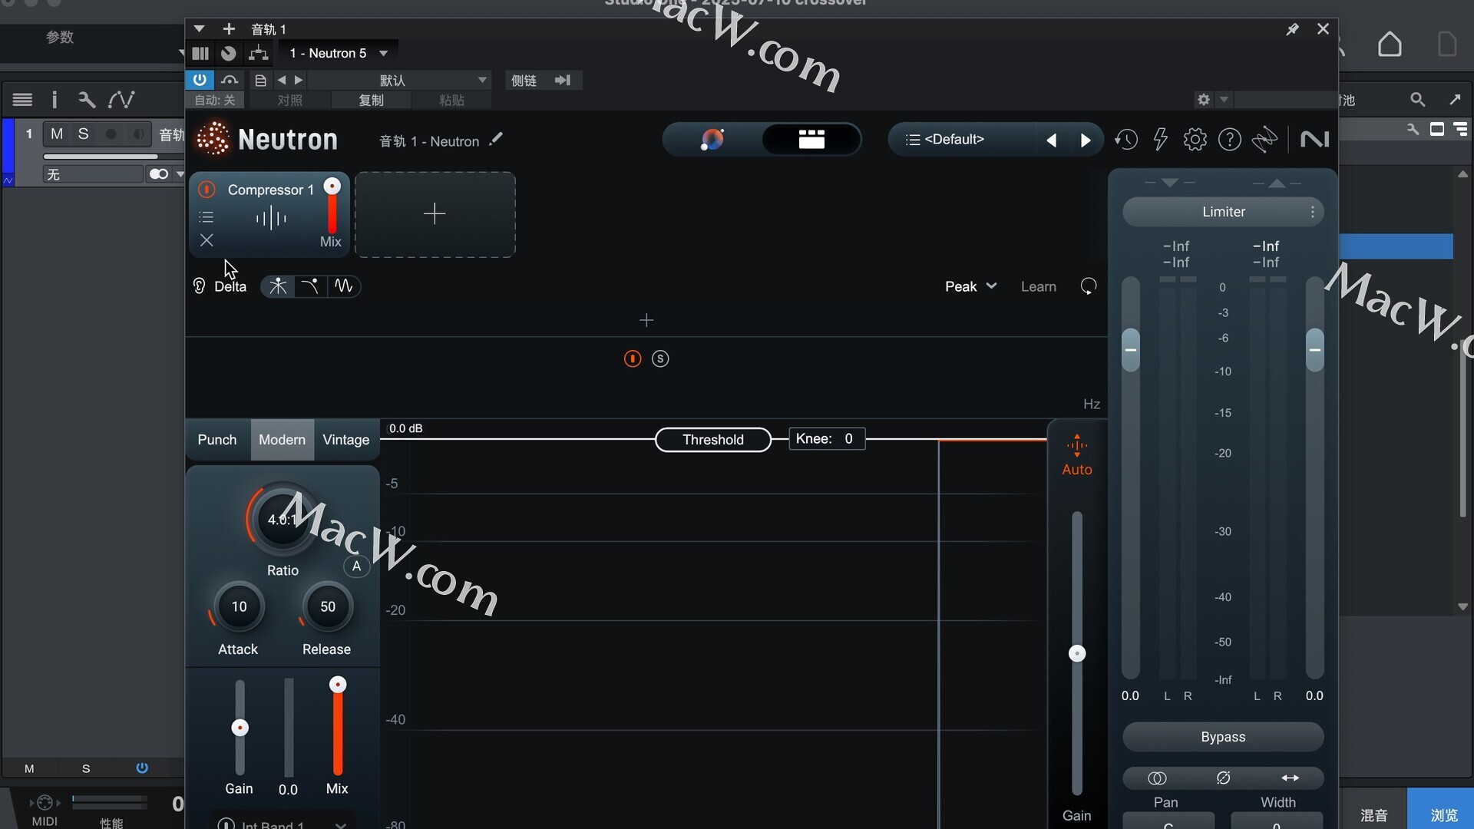Open the 1 - Neutron 5 insert dropdown
This screenshot has width=1474, height=829.
coord(339,53)
